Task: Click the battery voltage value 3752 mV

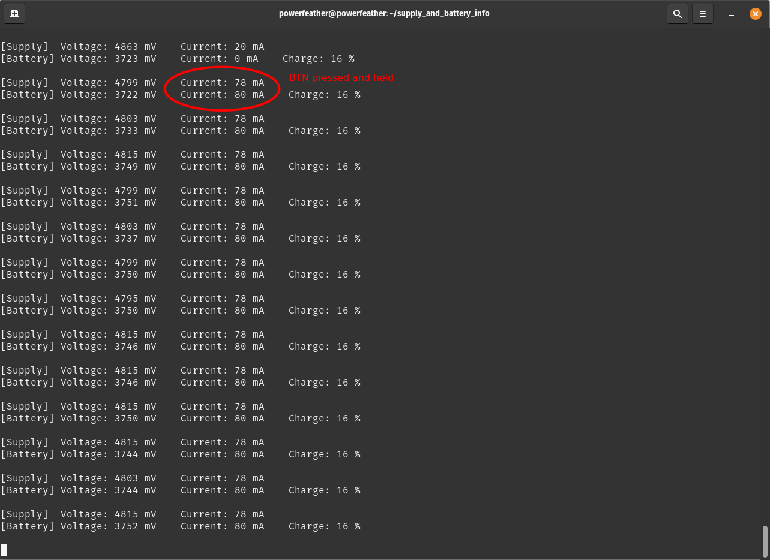Action: pyautogui.click(x=135, y=526)
